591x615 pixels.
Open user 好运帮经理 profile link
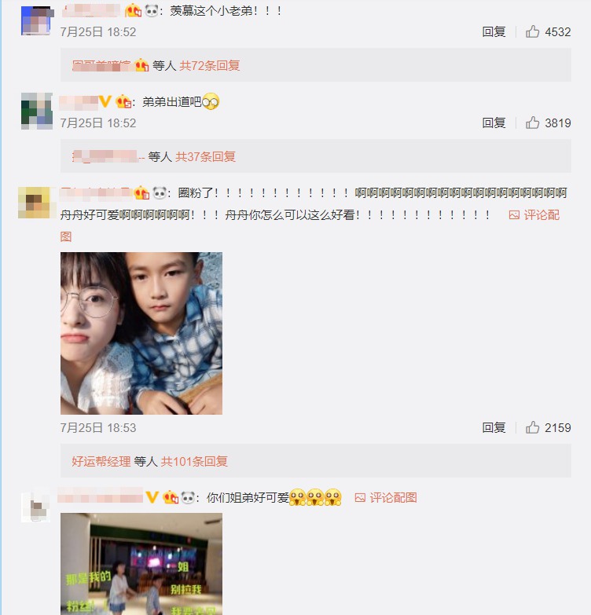(101, 461)
